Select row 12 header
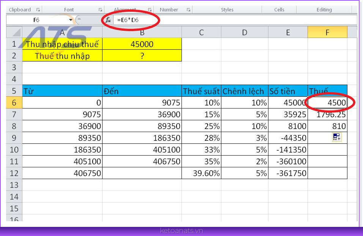Screen dimensions: 363x236 pos(14,173)
